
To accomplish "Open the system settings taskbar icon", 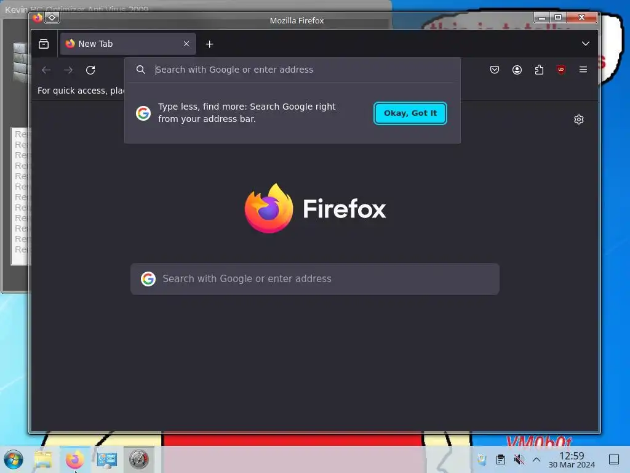I will [x=107, y=459].
